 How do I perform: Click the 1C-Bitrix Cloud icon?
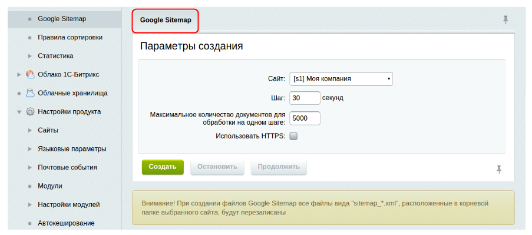click(30, 75)
